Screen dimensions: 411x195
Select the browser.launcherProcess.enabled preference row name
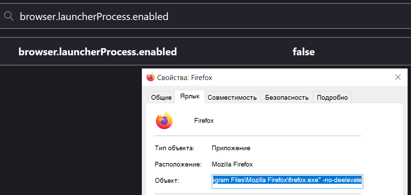point(98,52)
